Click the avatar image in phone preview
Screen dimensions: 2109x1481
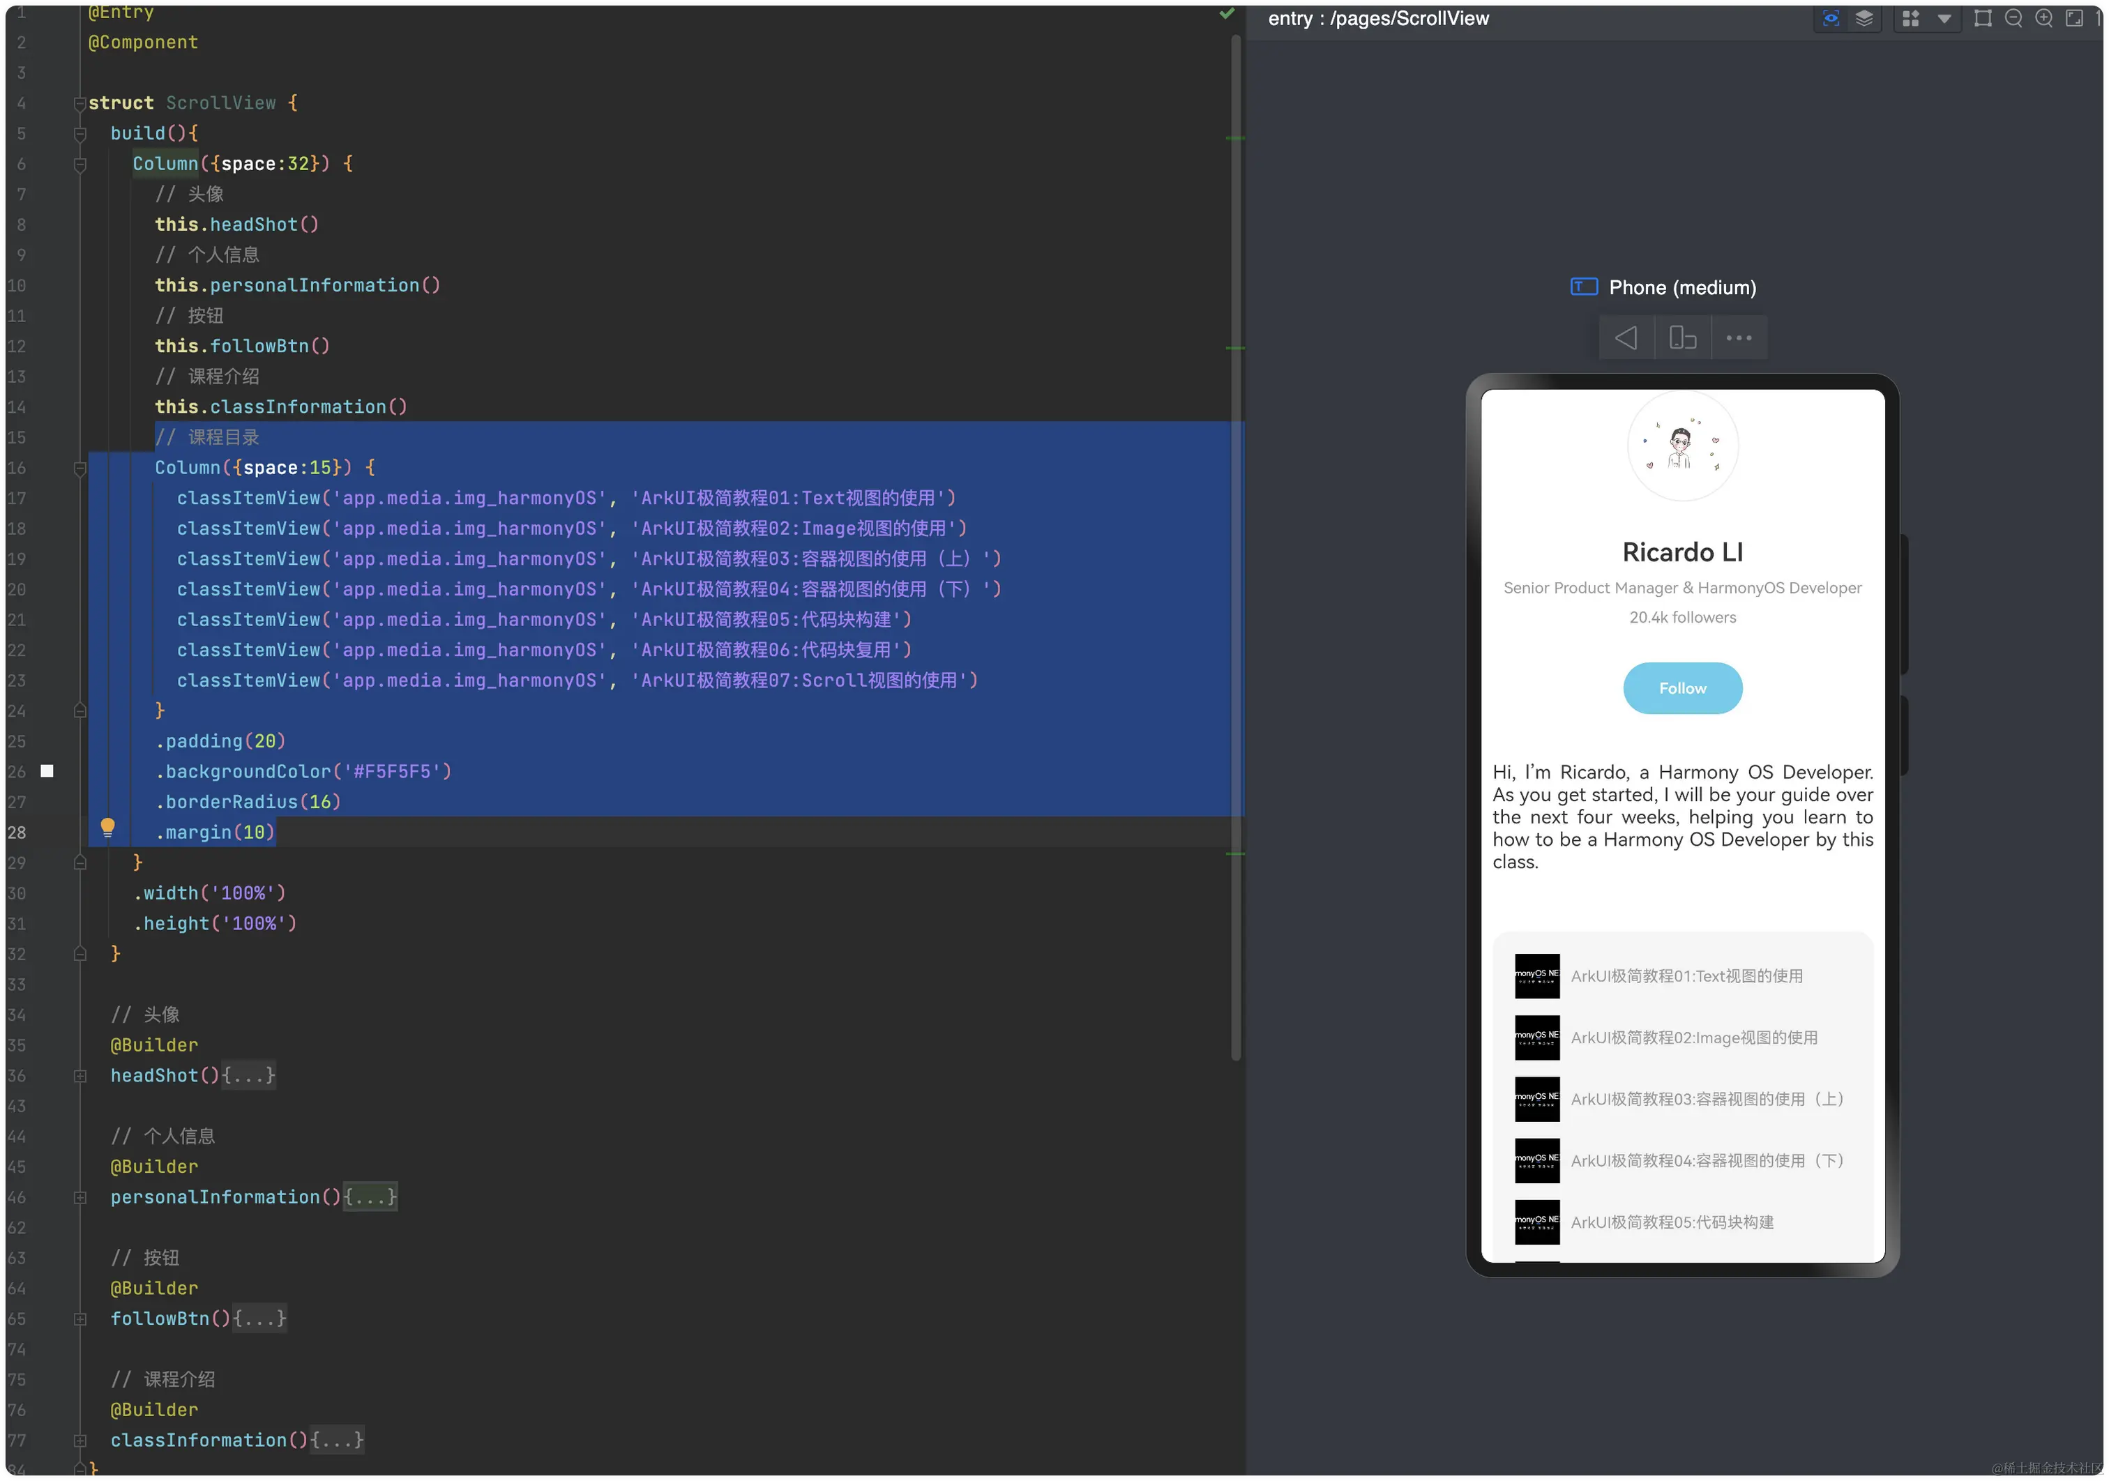1682,446
